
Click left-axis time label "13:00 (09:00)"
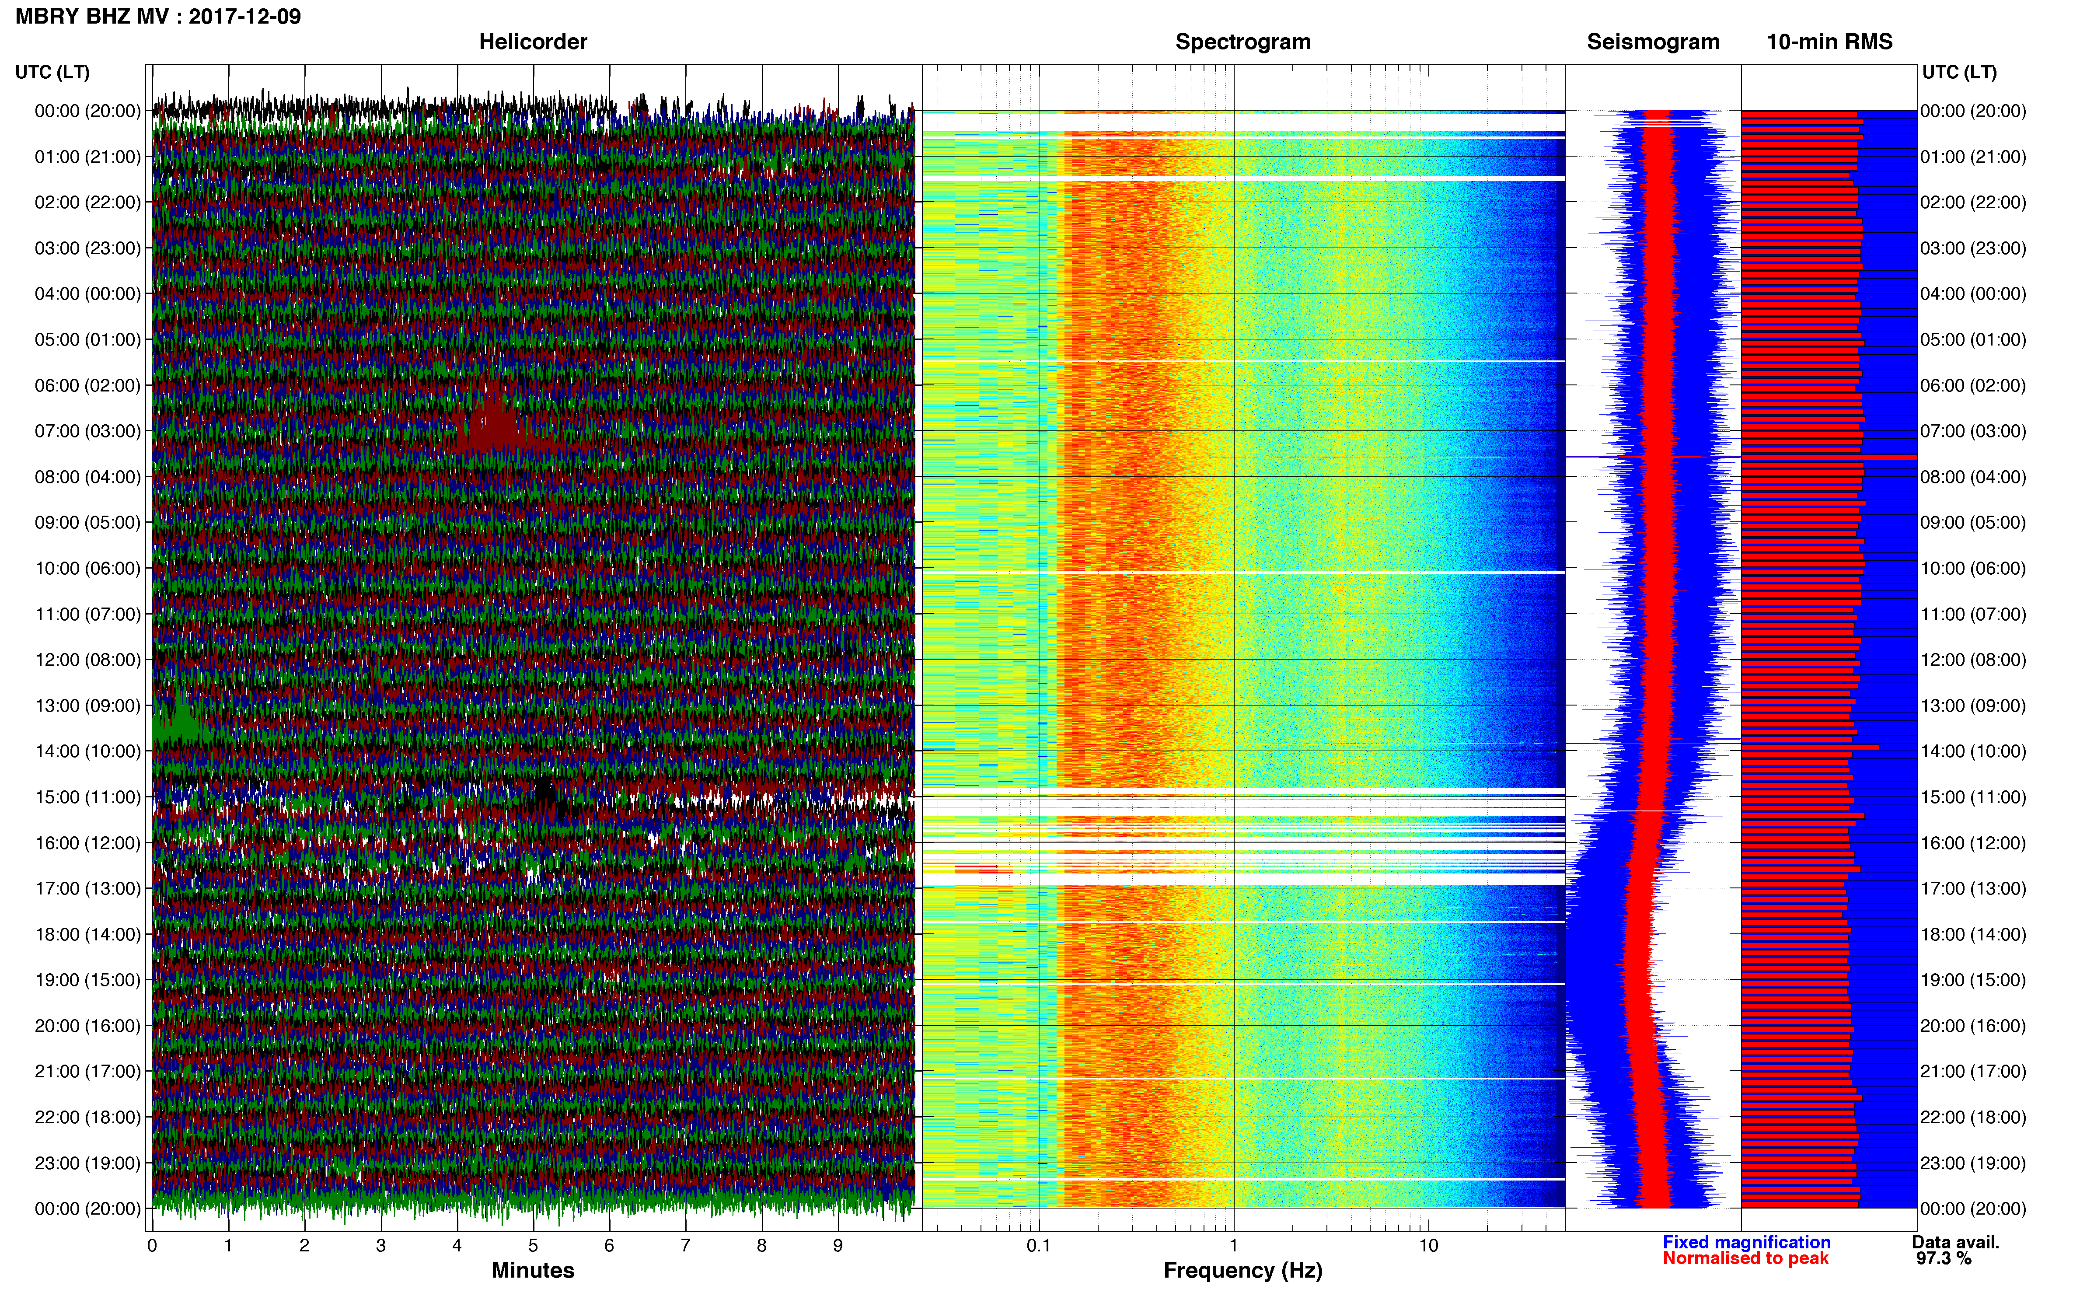(x=87, y=706)
